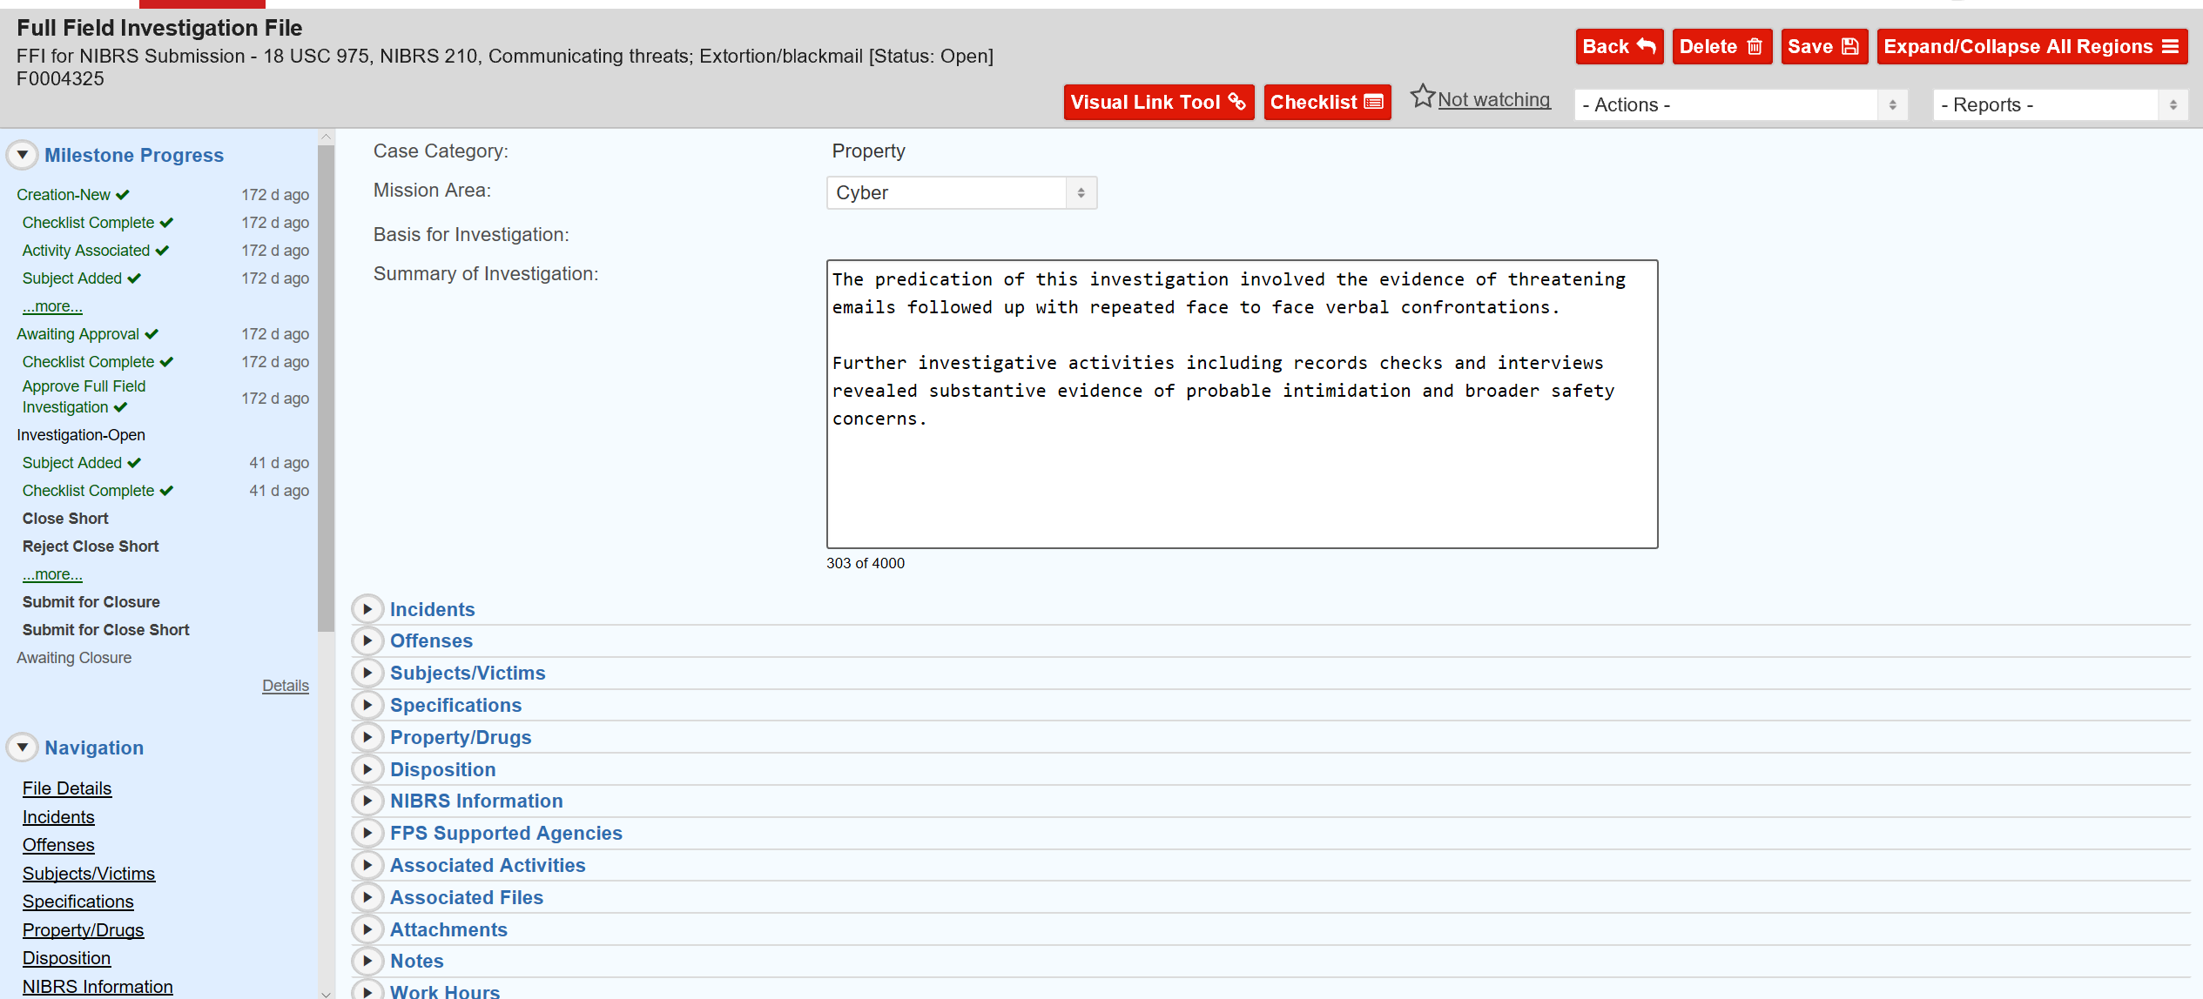Open the Visual Link Tool
Image resolution: width=2203 pixels, height=999 pixels.
[x=1157, y=103]
